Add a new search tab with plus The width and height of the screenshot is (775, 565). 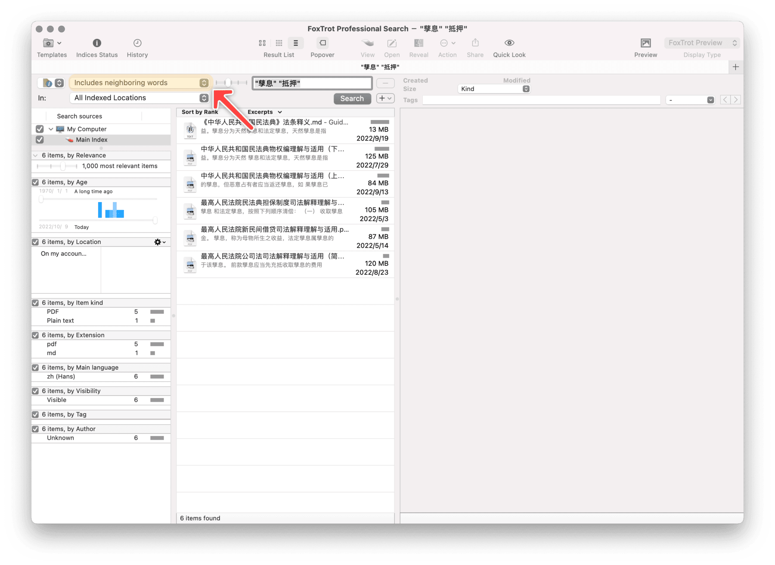[735, 67]
